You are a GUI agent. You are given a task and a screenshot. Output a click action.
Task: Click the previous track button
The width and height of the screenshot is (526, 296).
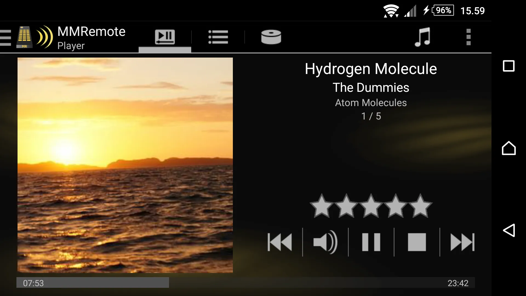(x=280, y=242)
